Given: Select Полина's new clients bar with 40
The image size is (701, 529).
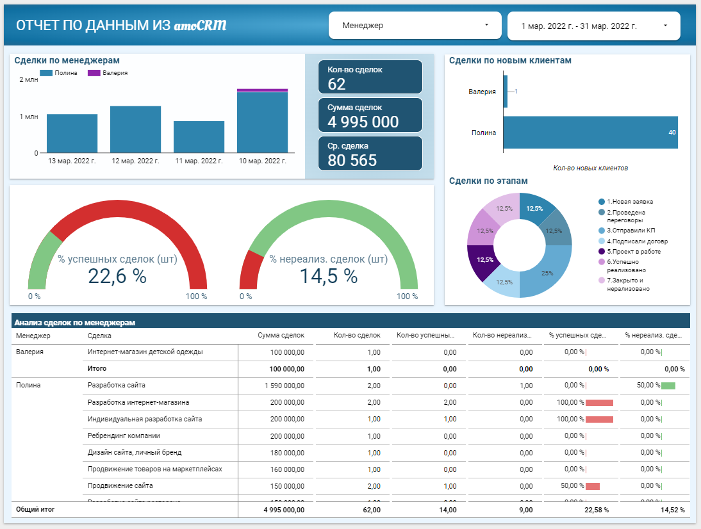Looking at the screenshot, I should pyautogui.click(x=591, y=132).
